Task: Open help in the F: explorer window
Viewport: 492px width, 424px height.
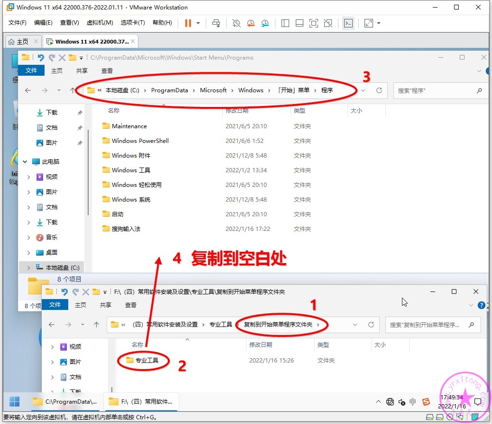Action: tap(481, 305)
